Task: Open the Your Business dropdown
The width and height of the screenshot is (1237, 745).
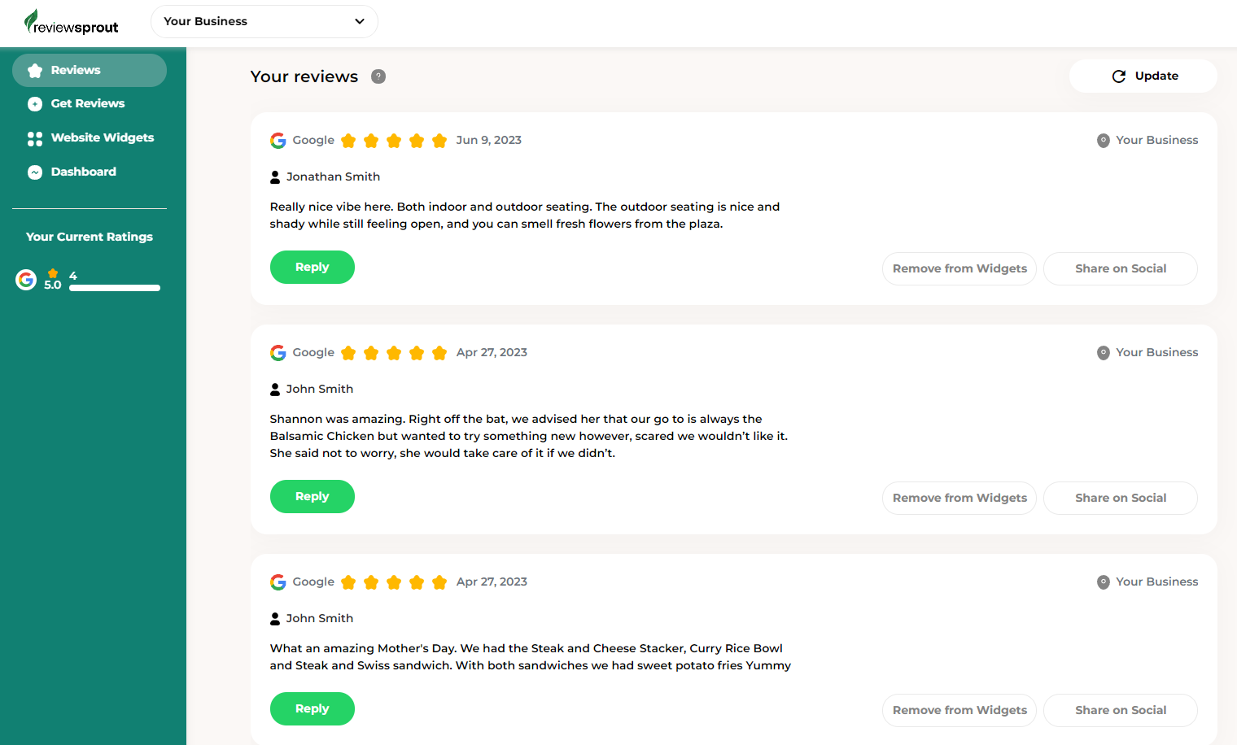Action: click(x=264, y=21)
